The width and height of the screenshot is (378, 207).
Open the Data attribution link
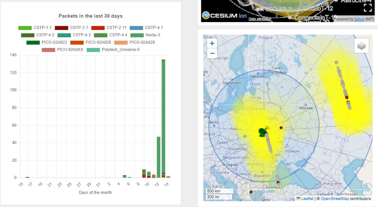click(260, 19)
